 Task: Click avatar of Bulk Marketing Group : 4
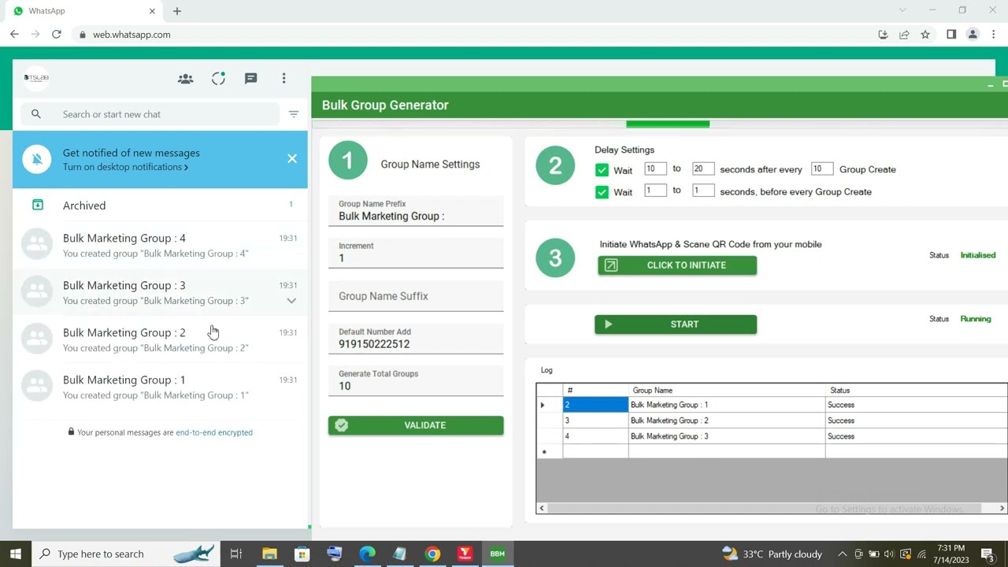tap(37, 245)
